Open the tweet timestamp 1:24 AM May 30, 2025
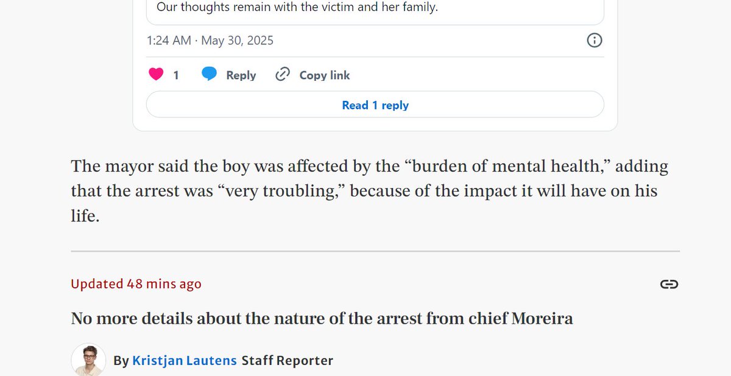731x376 pixels. click(210, 41)
